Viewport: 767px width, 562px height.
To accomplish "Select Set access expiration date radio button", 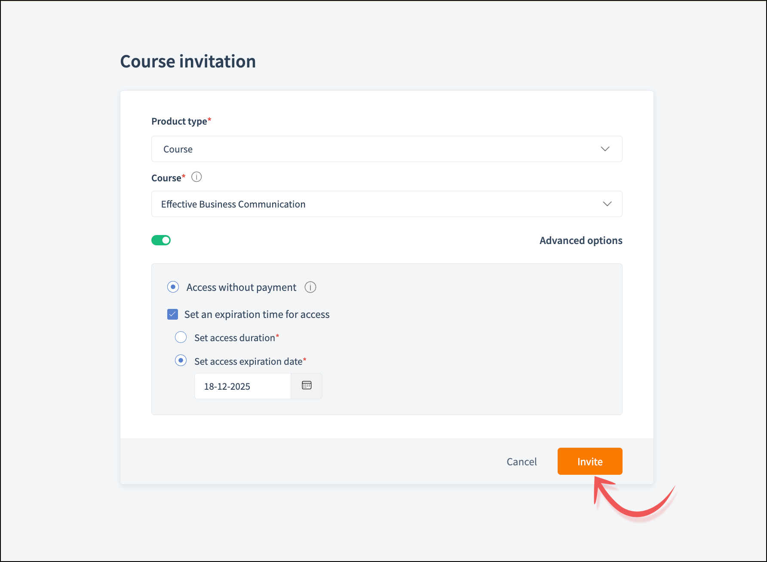I will coord(181,360).
